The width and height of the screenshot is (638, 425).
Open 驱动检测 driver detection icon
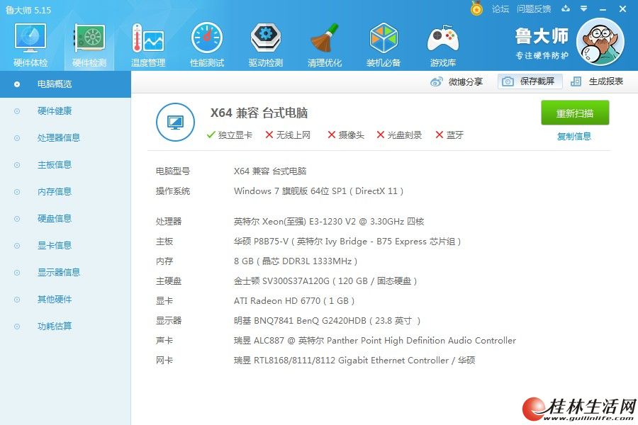pyautogui.click(x=266, y=45)
